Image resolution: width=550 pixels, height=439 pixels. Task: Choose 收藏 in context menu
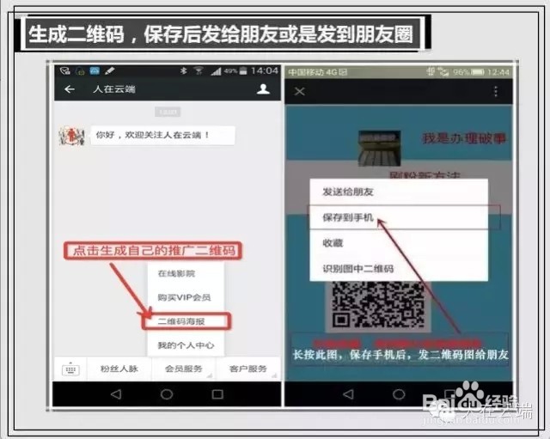(399, 243)
